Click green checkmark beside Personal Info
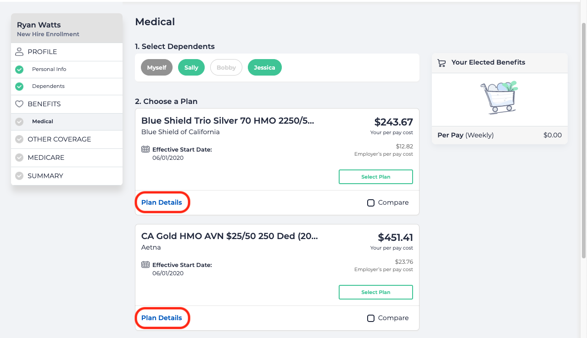 click(19, 70)
